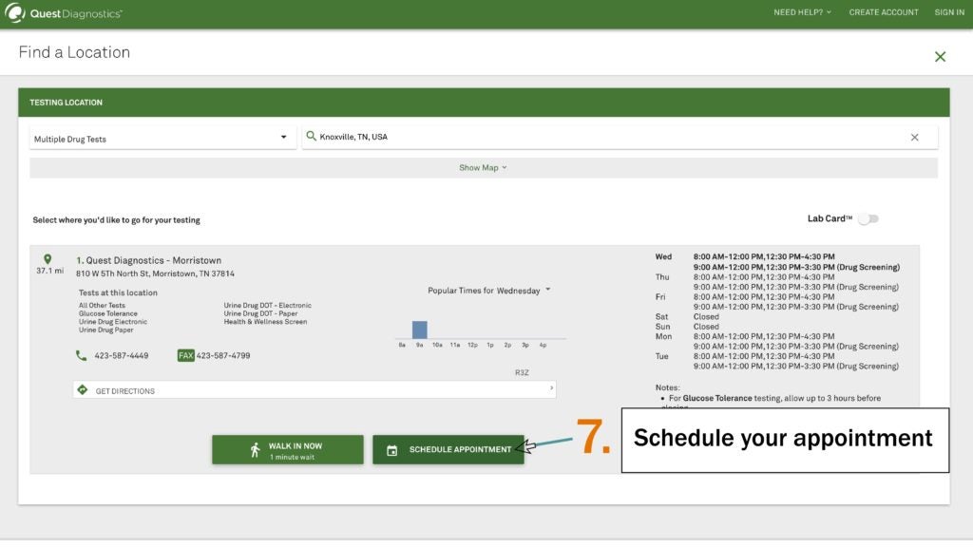Open Get Directions for Morristown

[x=314, y=389]
